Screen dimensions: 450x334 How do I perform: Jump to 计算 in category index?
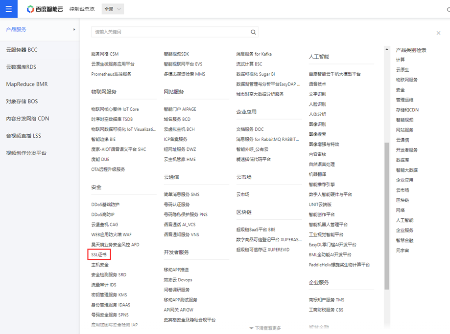[x=401, y=60]
